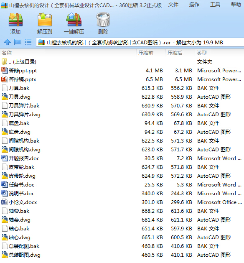Sort by the 类型 column header

point(219,53)
